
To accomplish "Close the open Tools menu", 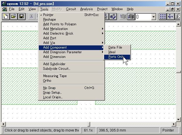I will click(44, 9).
